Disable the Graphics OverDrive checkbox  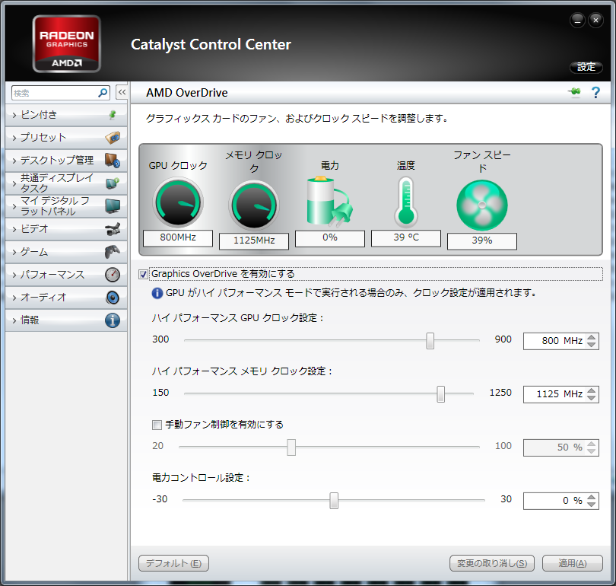click(144, 274)
